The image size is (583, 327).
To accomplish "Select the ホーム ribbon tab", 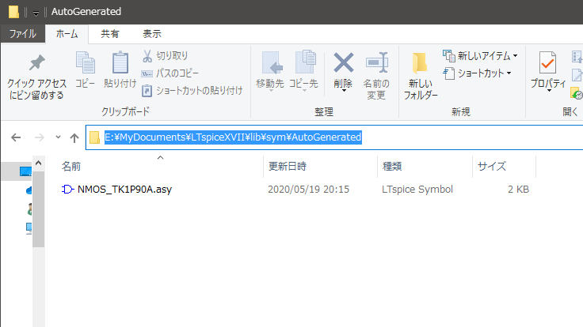I will (67, 34).
